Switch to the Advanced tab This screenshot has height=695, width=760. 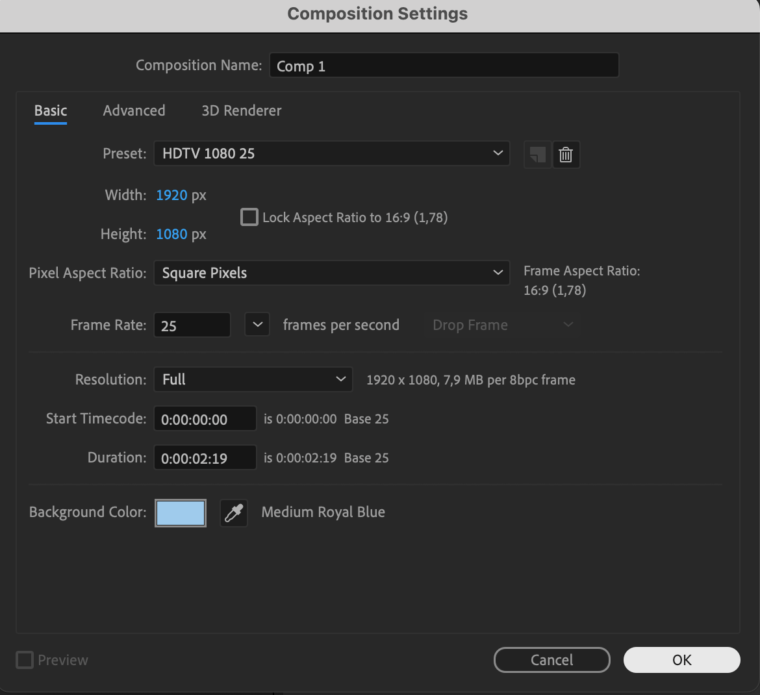(x=134, y=110)
